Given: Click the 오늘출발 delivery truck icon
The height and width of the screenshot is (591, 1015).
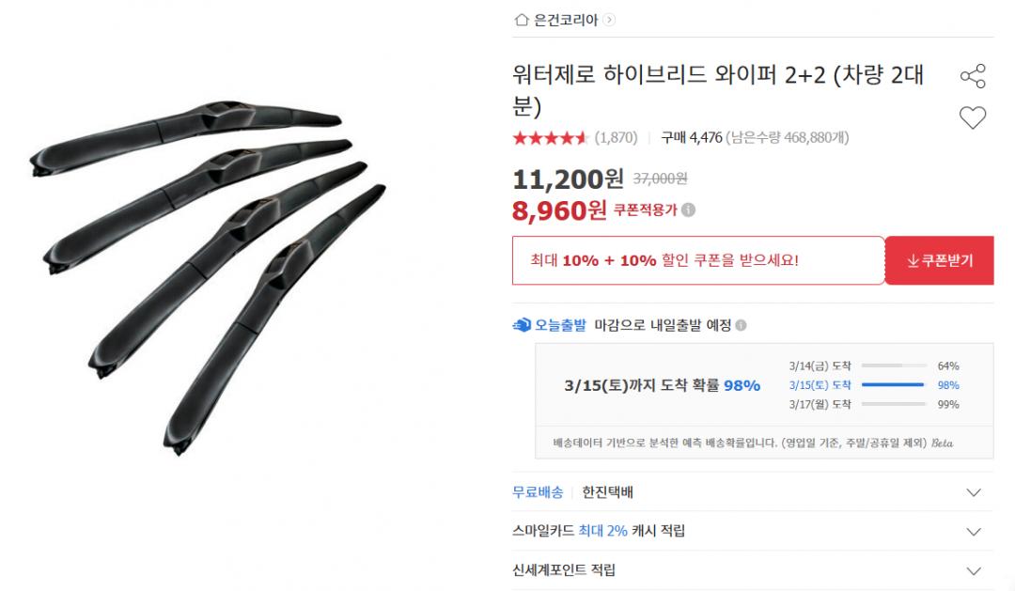Looking at the screenshot, I should (x=522, y=325).
